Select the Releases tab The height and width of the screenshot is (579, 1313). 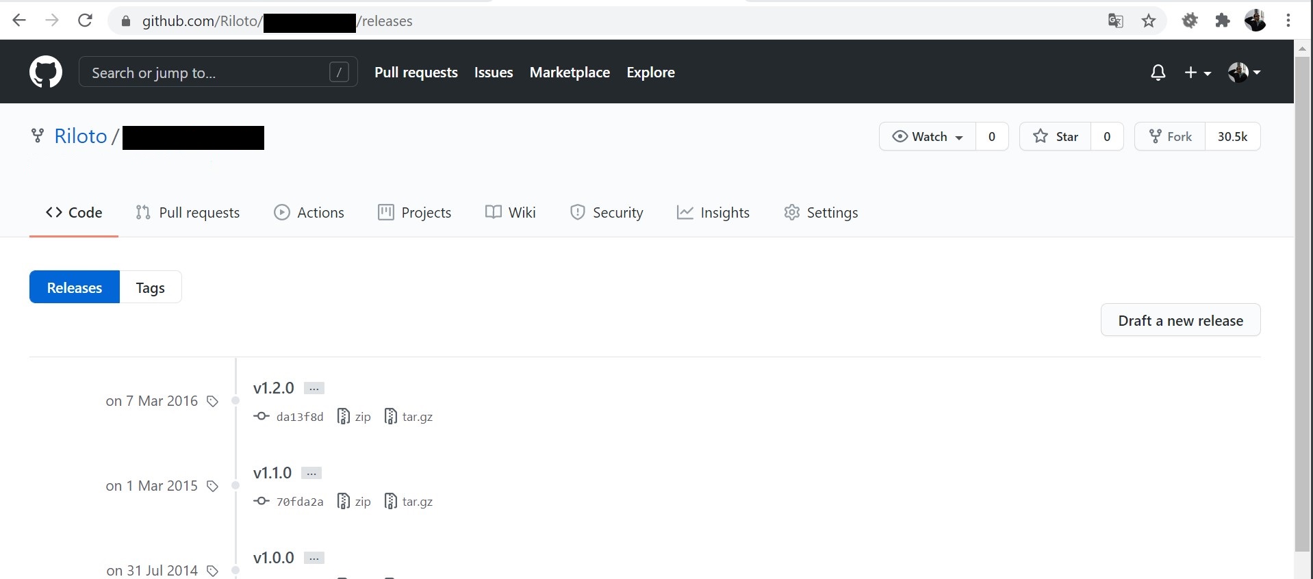(x=75, y=287)
